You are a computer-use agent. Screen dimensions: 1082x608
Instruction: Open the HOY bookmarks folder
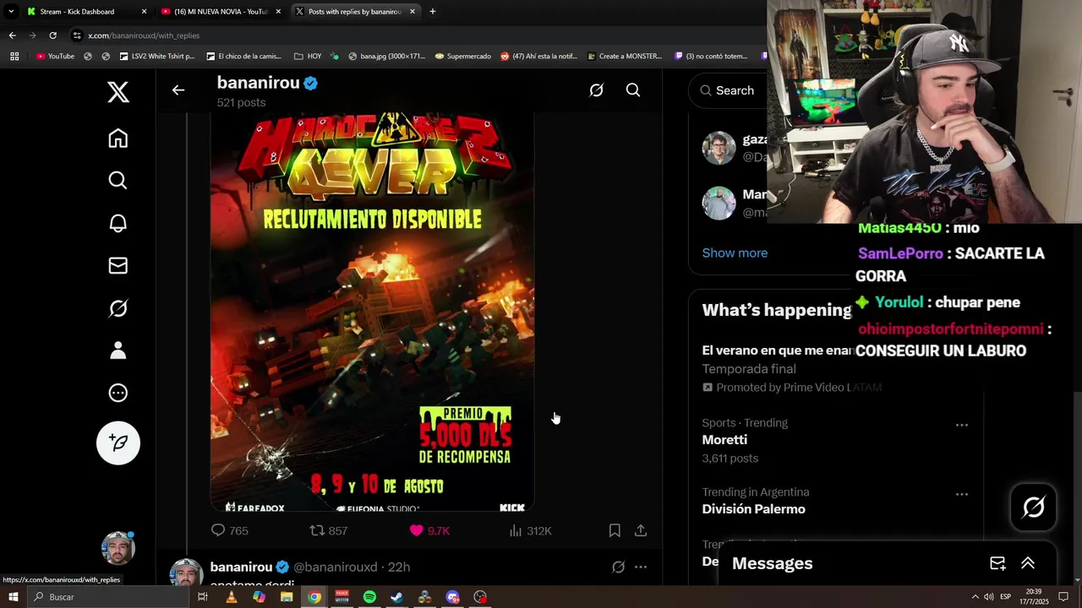coord(308,57)
